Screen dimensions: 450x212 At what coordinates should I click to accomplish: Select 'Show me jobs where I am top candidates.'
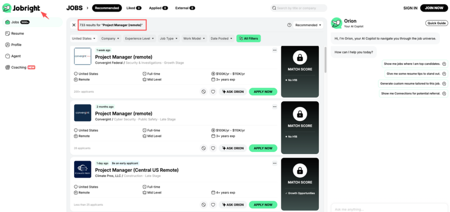[x=415, y=64]
